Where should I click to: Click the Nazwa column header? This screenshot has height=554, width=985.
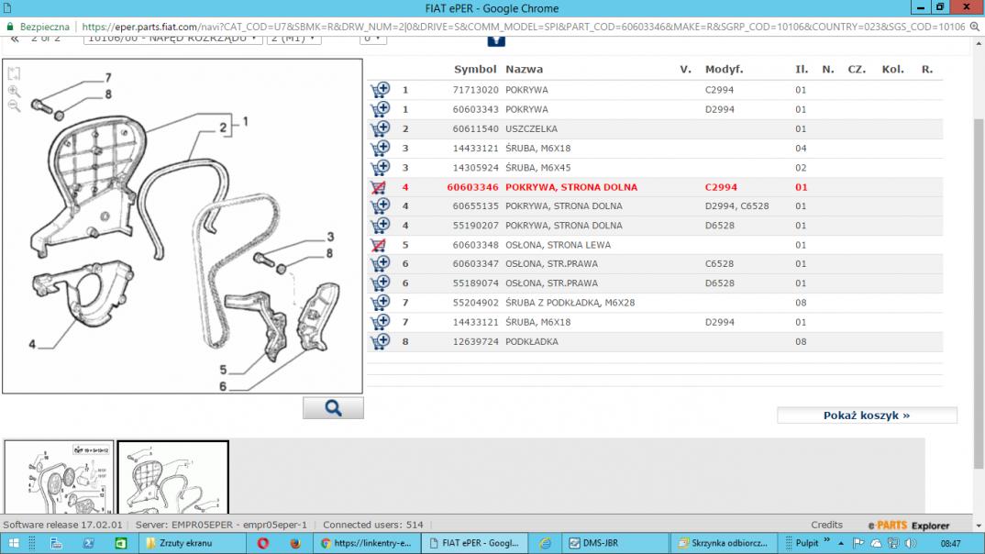524,69
